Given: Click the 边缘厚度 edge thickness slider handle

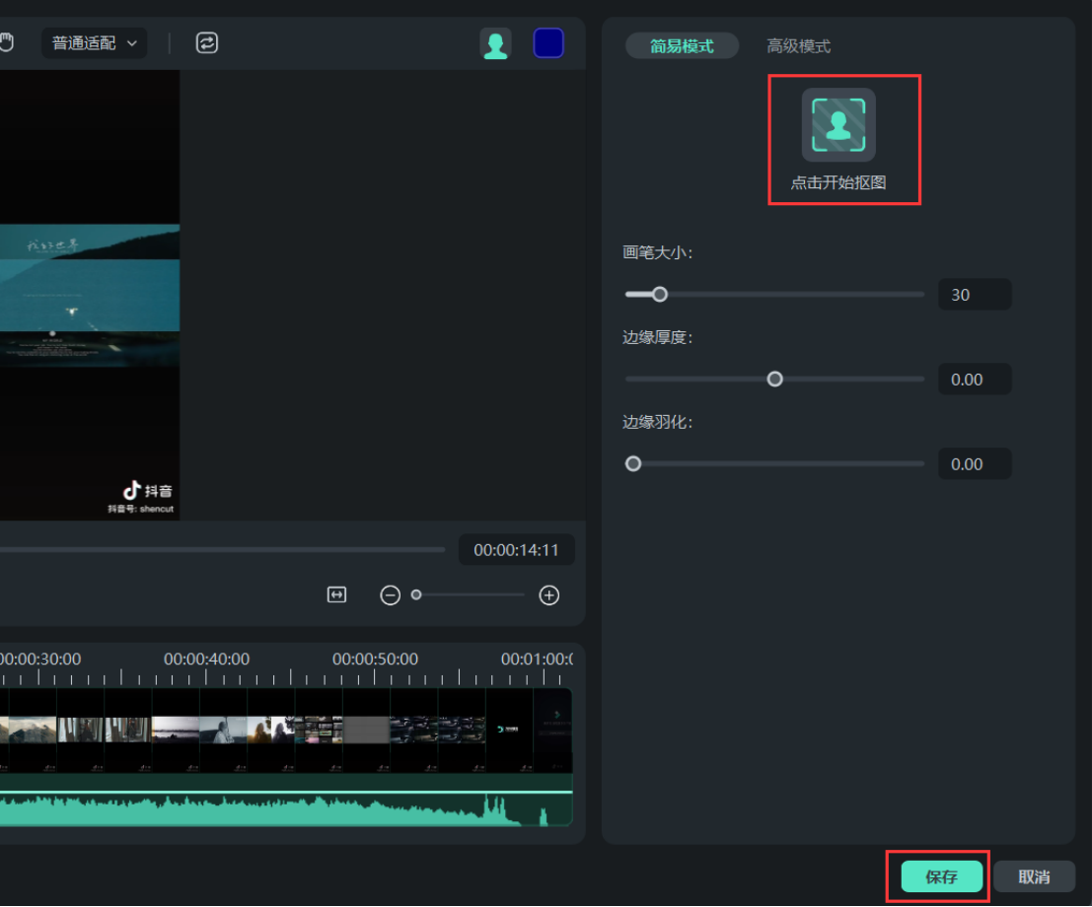Looking at the screenshot, I should (x=775, y=379).
